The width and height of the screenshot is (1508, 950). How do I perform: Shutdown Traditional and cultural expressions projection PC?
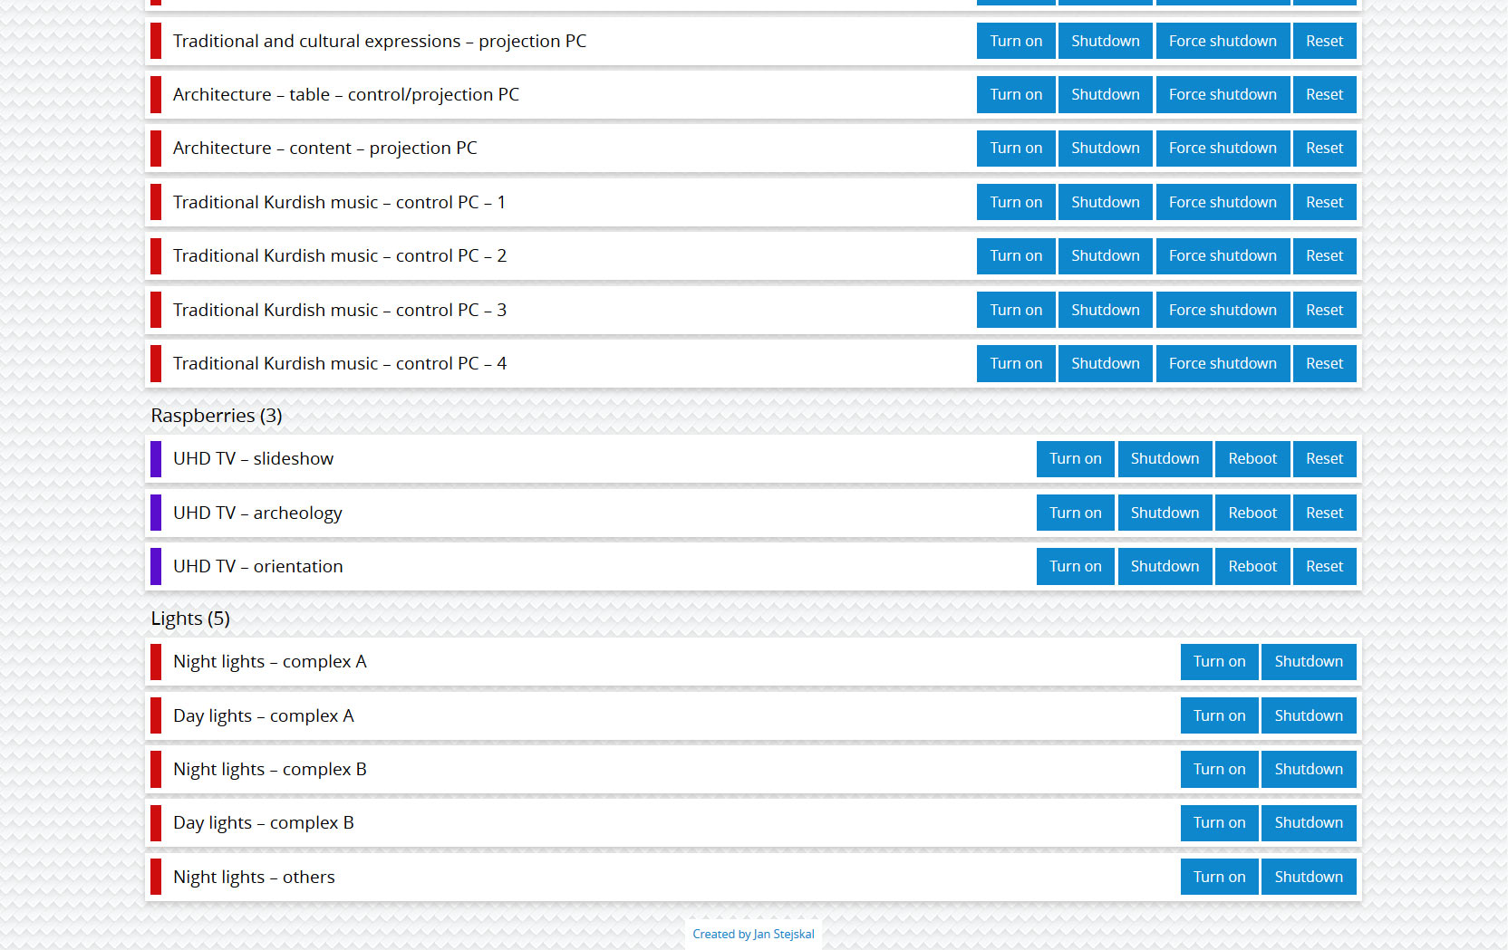tap(1106, 41)
